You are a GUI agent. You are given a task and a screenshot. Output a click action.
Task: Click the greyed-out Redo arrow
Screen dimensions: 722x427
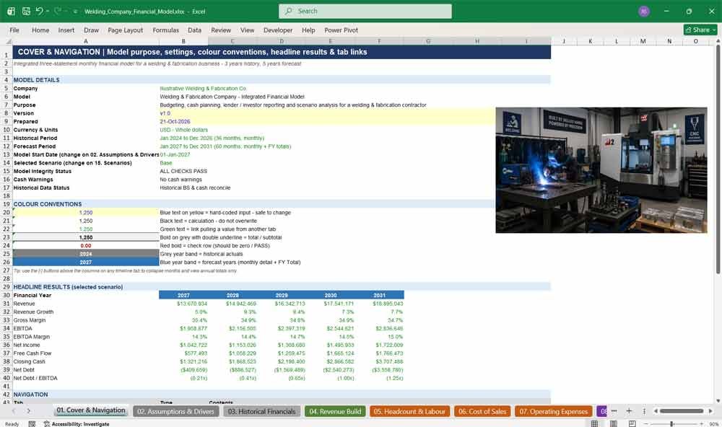[x=58, y=11]
